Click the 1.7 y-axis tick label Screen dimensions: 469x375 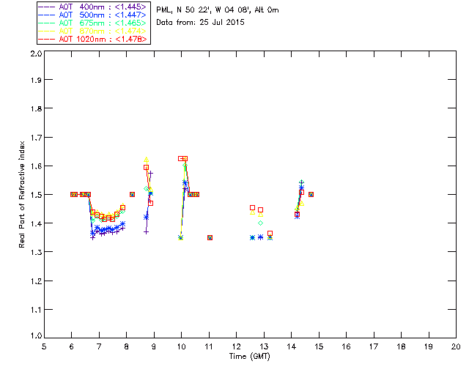[x=36, y=138]
